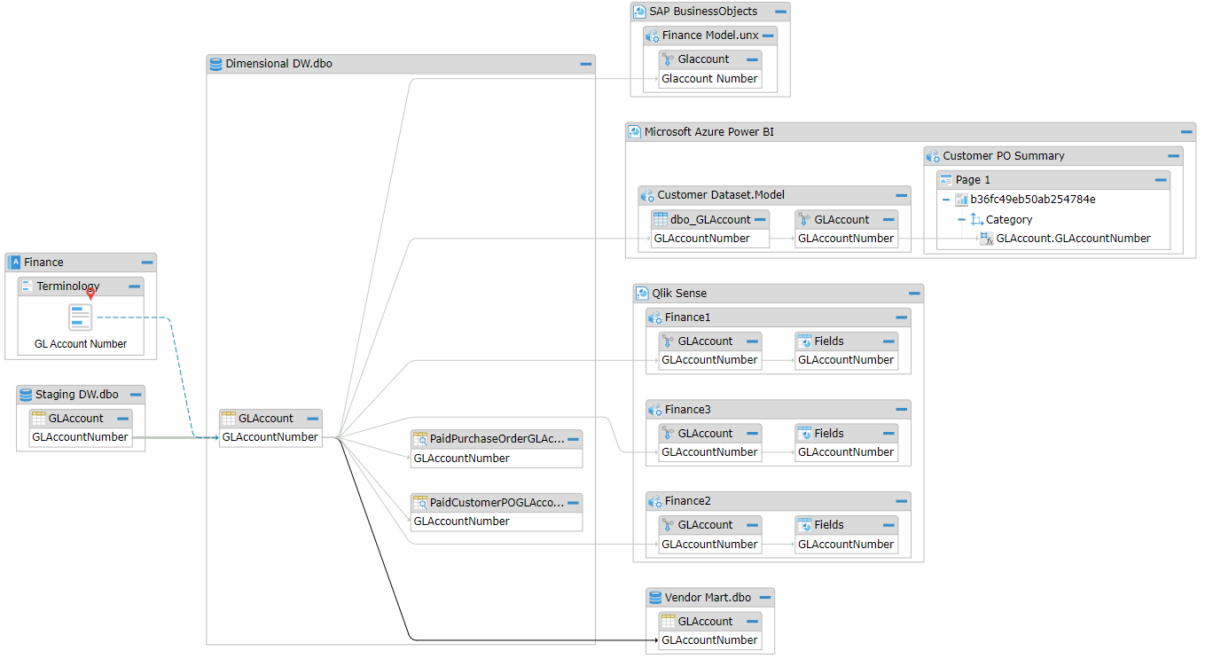Click the Microsoft Azure Power BI icon
1221x659 pixels.
pyautogui.click(x=634, y=132)
